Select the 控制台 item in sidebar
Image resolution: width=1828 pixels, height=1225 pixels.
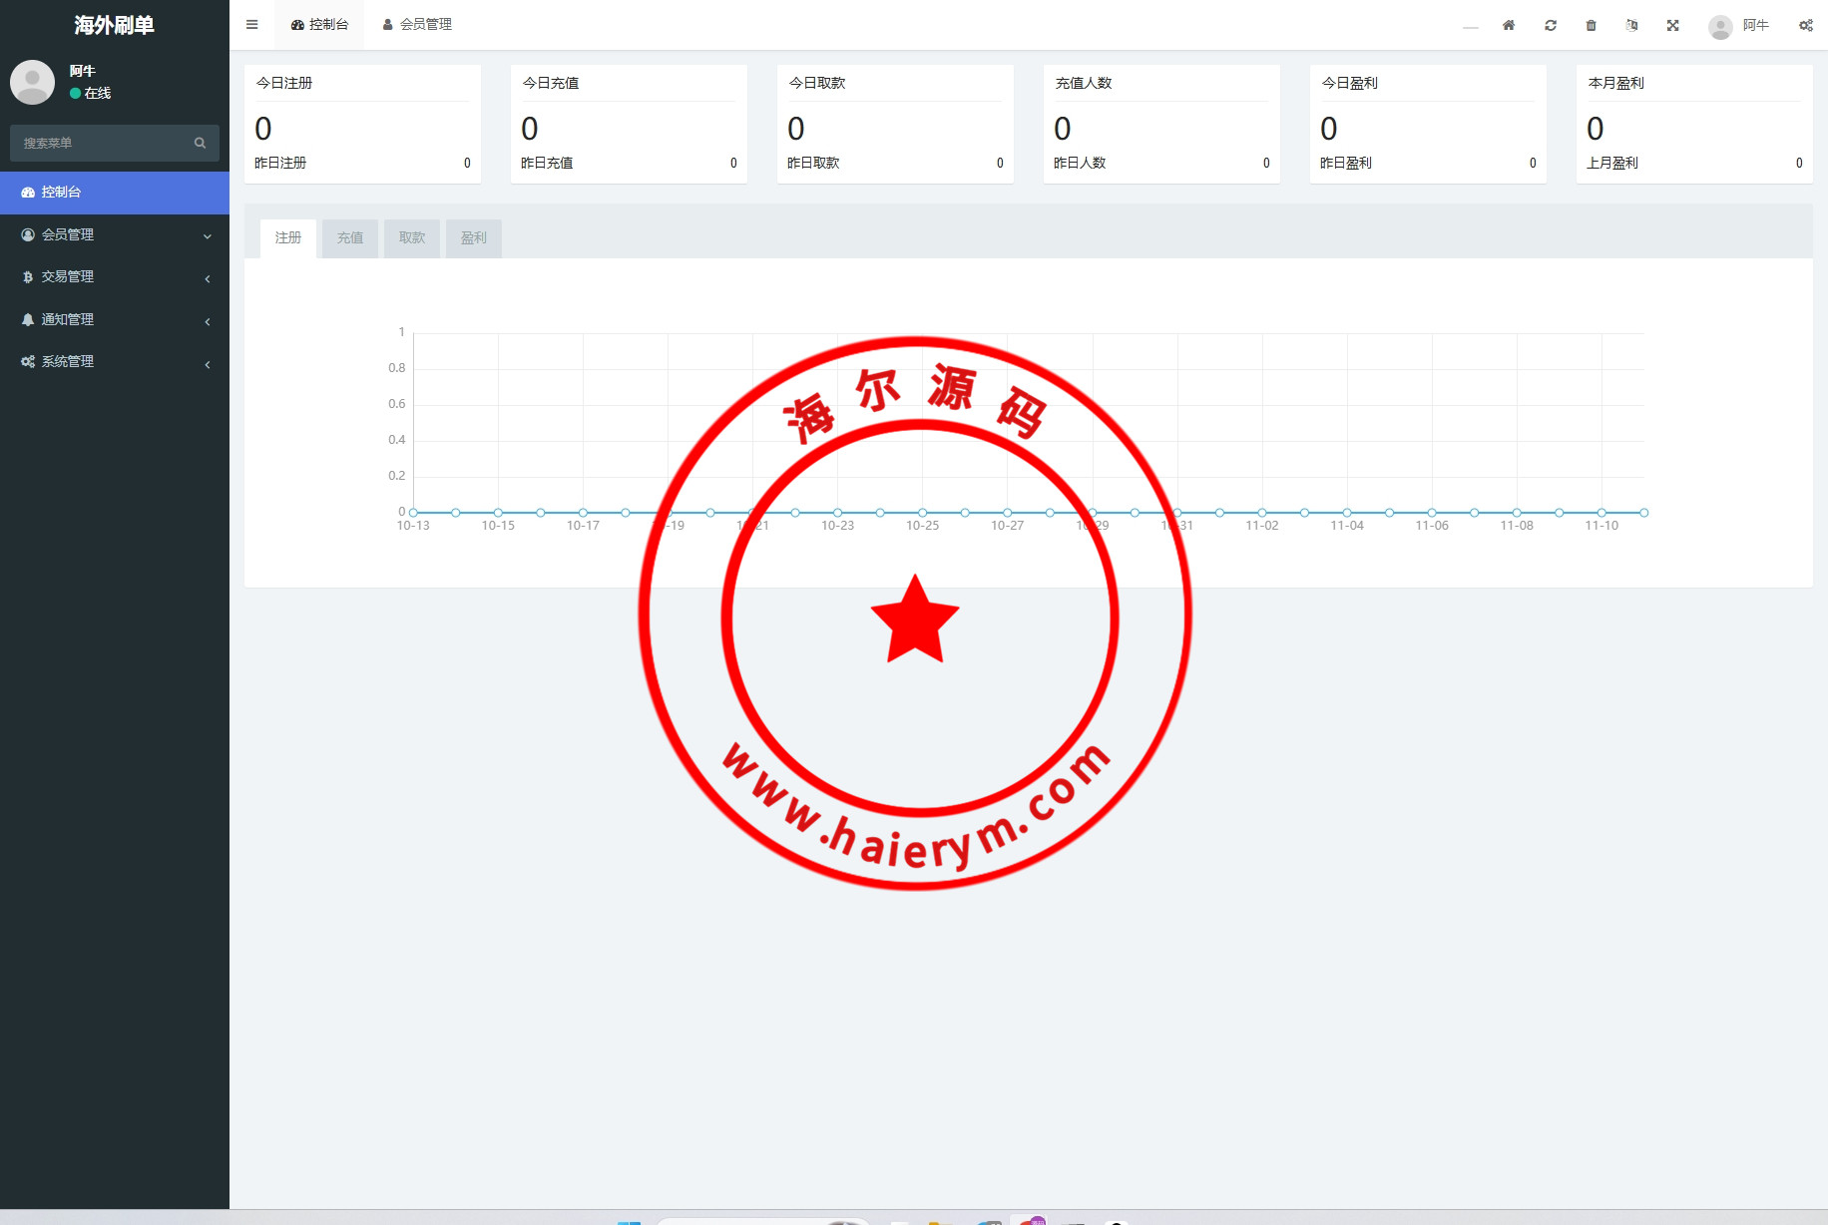(x=114, y=192)
